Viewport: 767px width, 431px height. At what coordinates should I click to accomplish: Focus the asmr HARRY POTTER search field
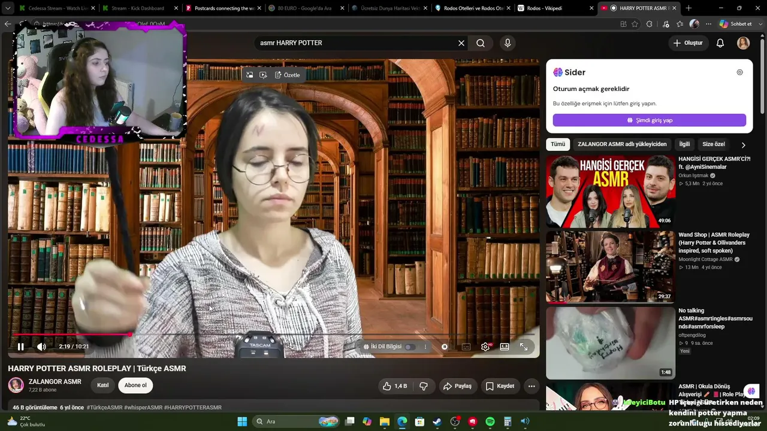357,43
